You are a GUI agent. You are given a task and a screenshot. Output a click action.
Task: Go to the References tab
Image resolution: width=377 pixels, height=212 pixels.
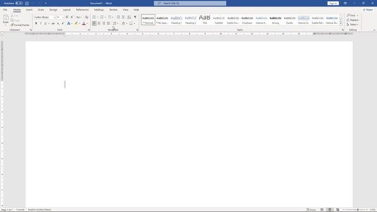tap(82, 10)
